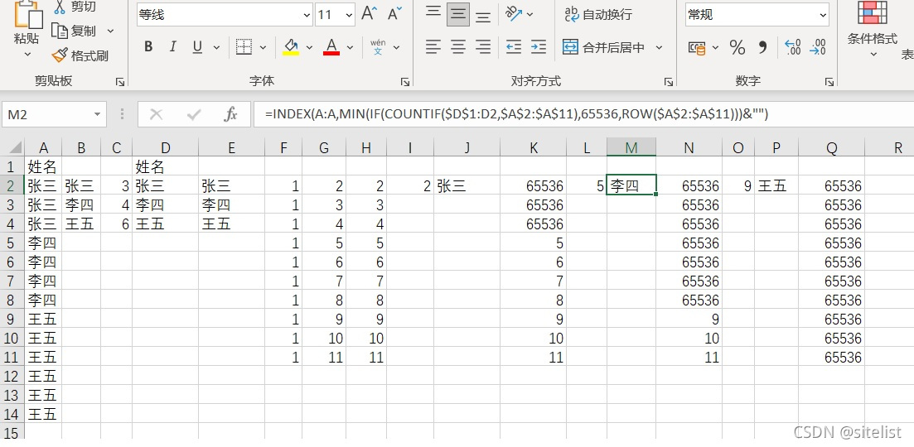Toggle middle vertical alignment
Image resolution: width=914 pixels, height=447 pixels.
coord(458,14)
